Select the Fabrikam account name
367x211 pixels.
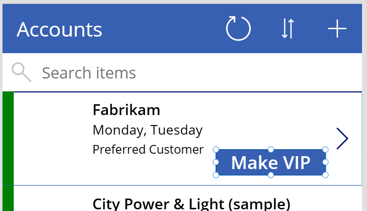pyautogui.click(x=126, y=110)
